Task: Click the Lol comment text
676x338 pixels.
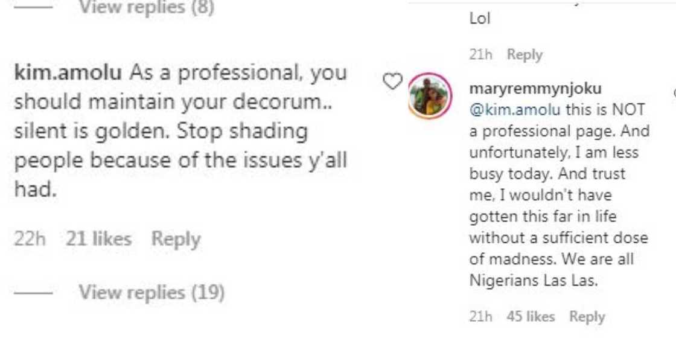Action: click(480, 19)
